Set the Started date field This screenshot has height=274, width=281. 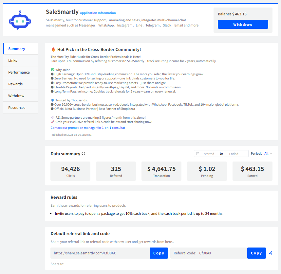(x=209, y=154)
